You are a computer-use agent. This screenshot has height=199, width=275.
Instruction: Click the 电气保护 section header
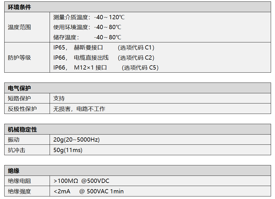[x=19, y=88]
